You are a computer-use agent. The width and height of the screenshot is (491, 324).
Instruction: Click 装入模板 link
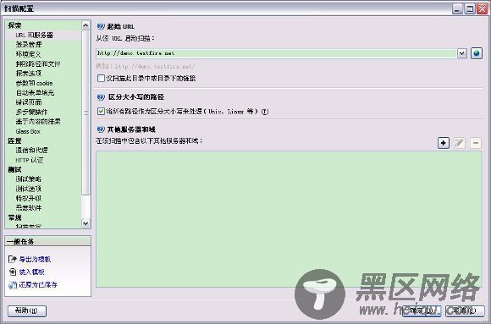click(31, 272)
